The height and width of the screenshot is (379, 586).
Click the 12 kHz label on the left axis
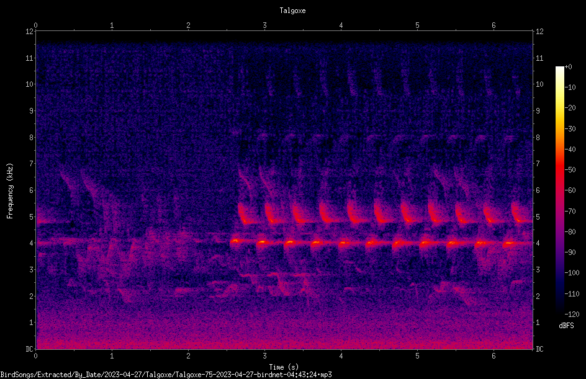pyautogui.click(x=30, y=32)
